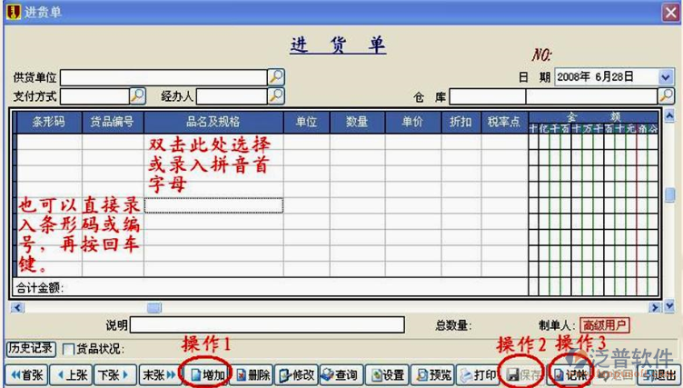Click the 税率点 column header
683x388 pixels.
pos(504,122)
